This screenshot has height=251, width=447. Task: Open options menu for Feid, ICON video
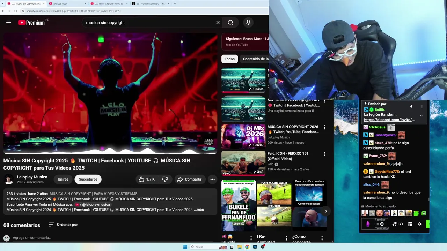pos(324,154)
